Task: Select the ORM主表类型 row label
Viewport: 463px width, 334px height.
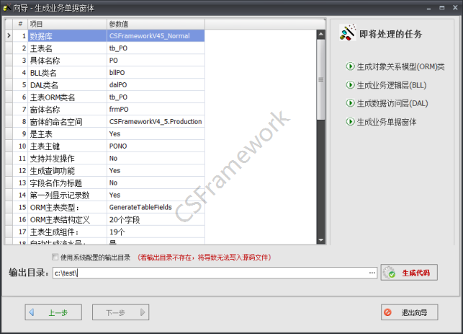Action: click(55, 207)
